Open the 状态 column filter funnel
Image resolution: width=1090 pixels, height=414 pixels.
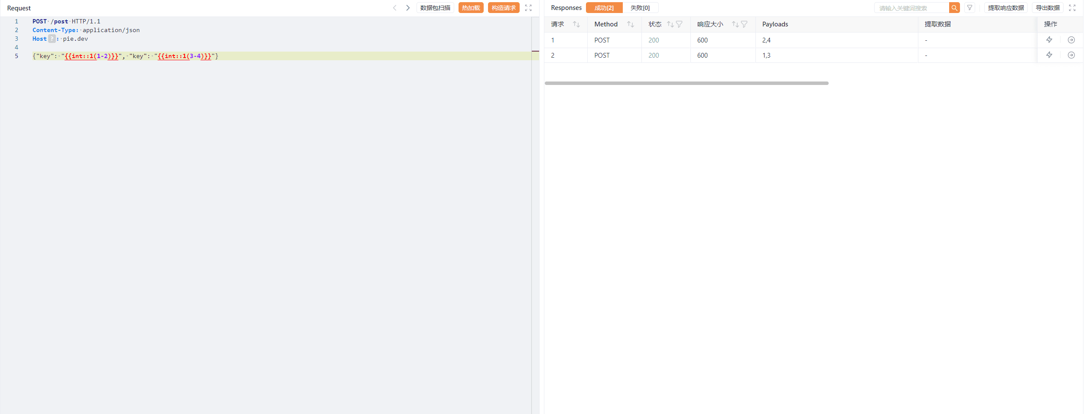tap(680, 24)
